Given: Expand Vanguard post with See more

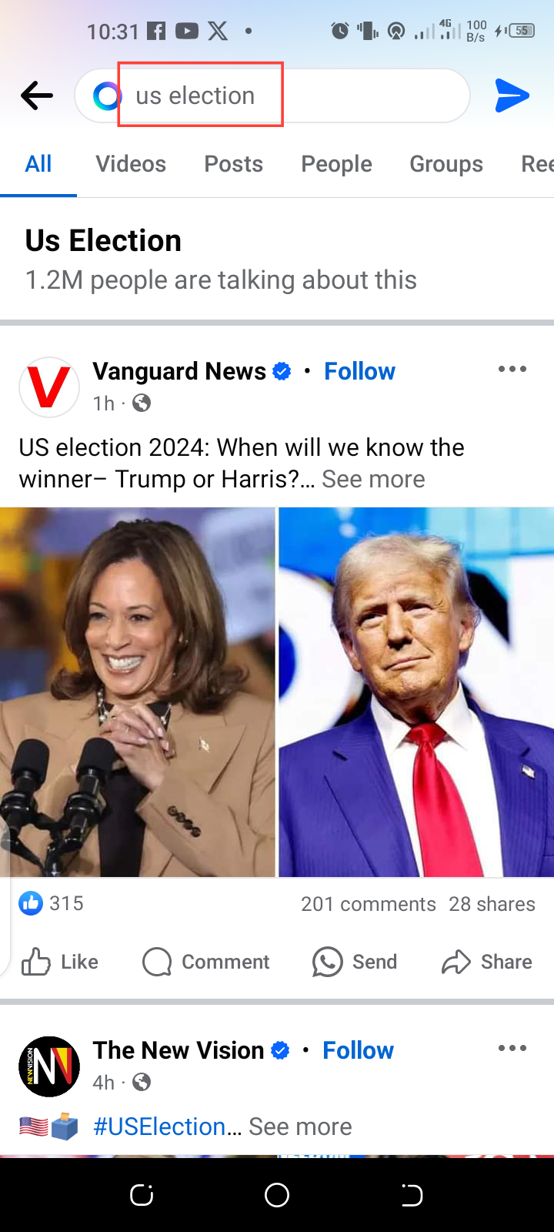Looking at the screenshot, I should pos(373,479).
